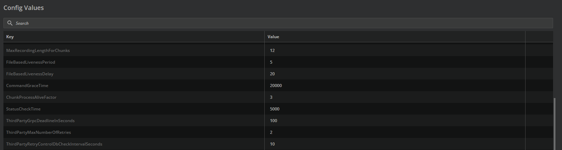Select the FileBasedLivenessDelay key
Image resolution: width=562 pixels, height=150 pixels.
(x=30, y=74)
